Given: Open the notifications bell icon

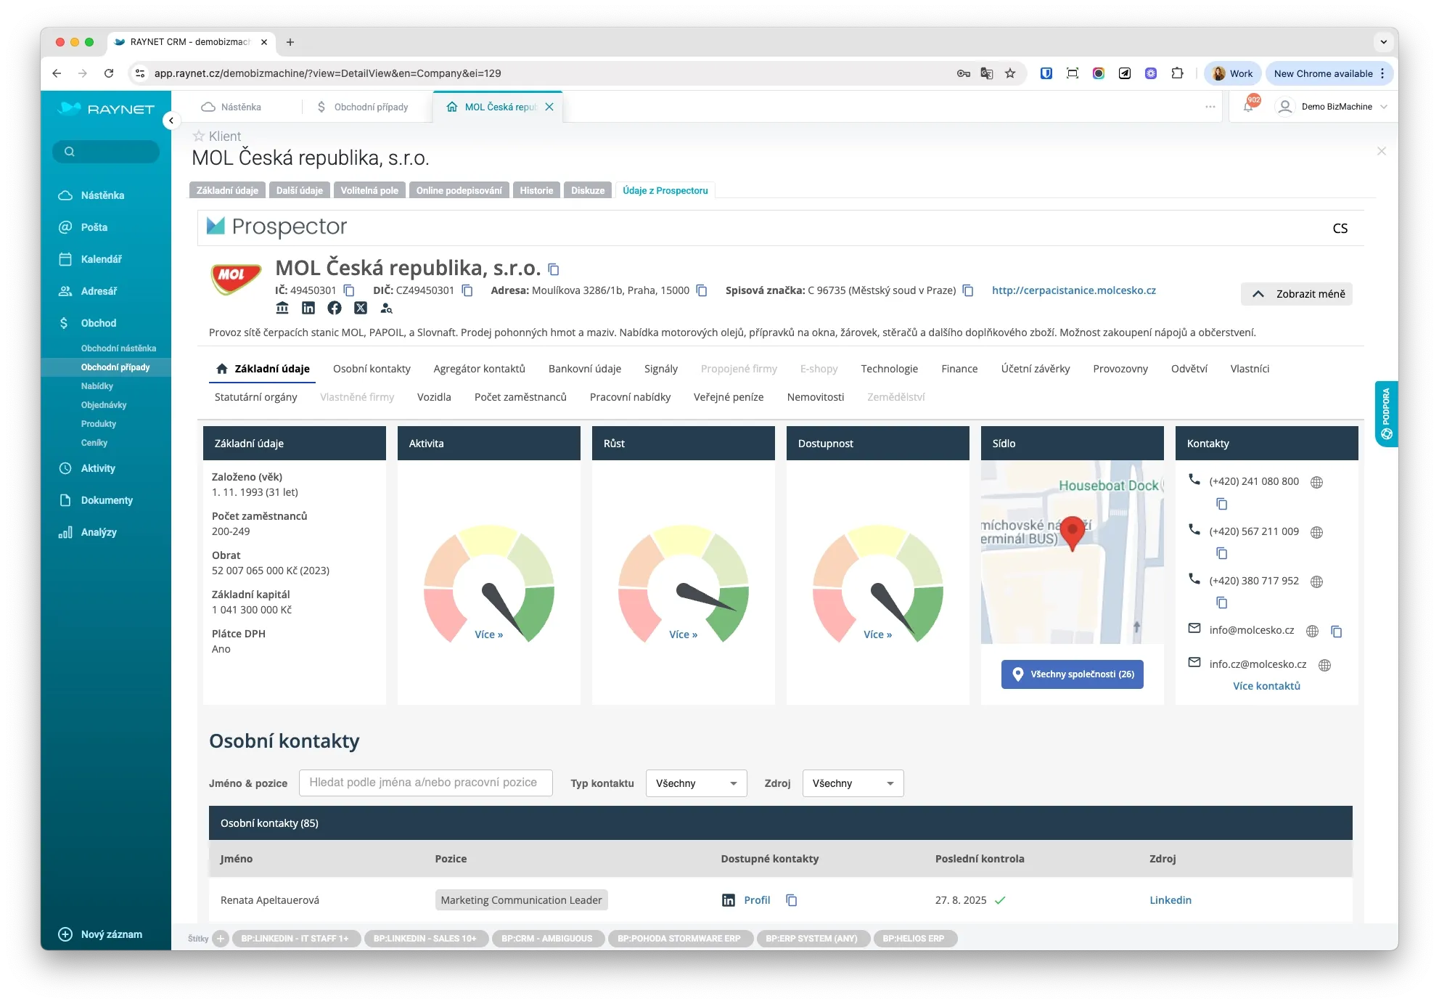Looking at the screenshot, I should [1248, 107].
